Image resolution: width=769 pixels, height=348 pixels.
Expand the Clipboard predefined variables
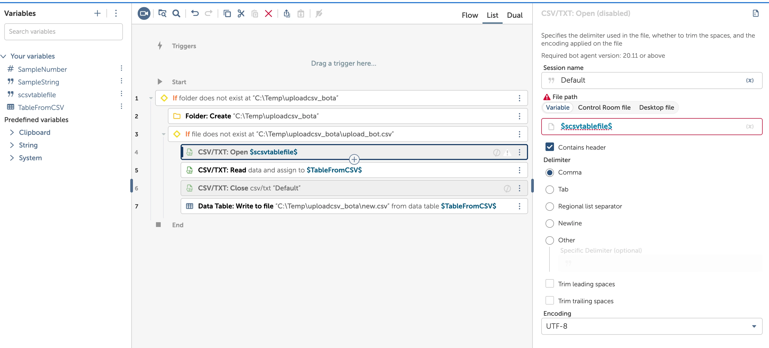[12, 132]
